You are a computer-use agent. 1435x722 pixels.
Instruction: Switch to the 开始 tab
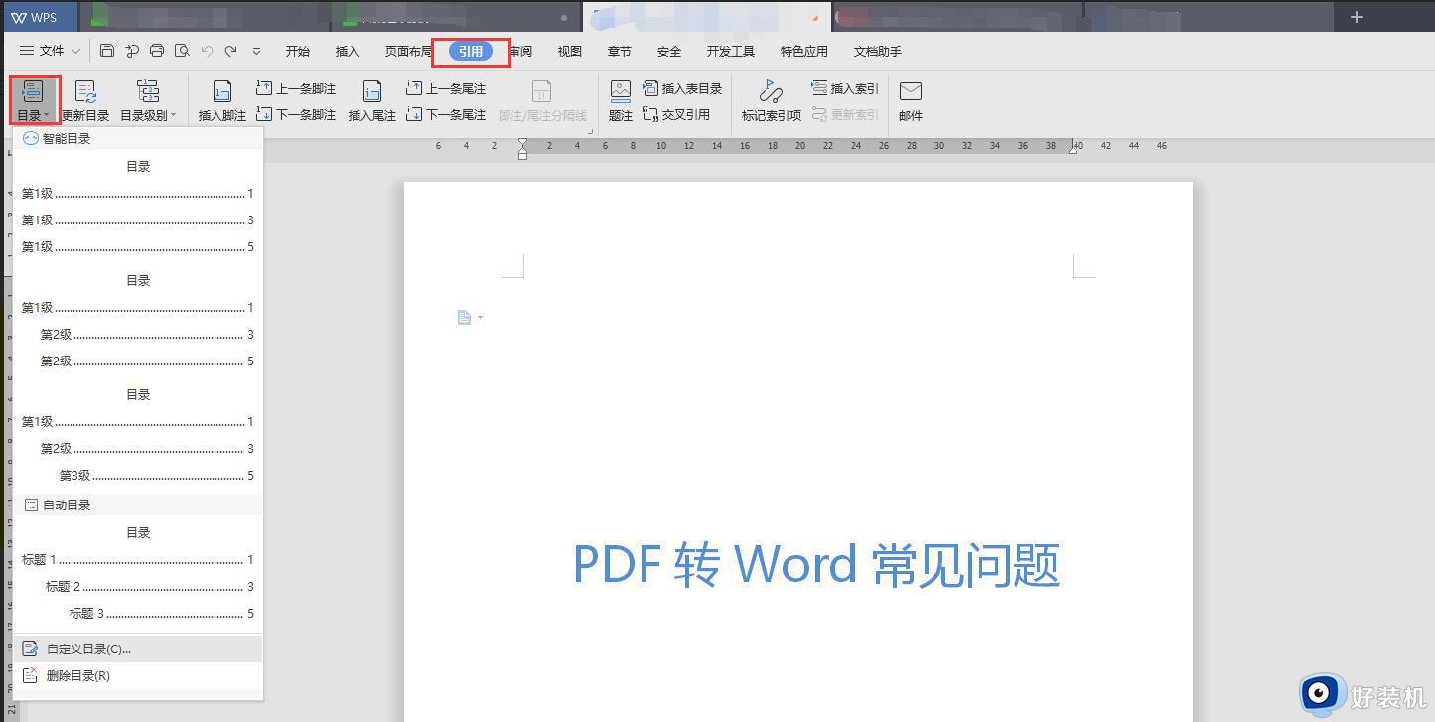pyautogui.click(x=298, y=51)
